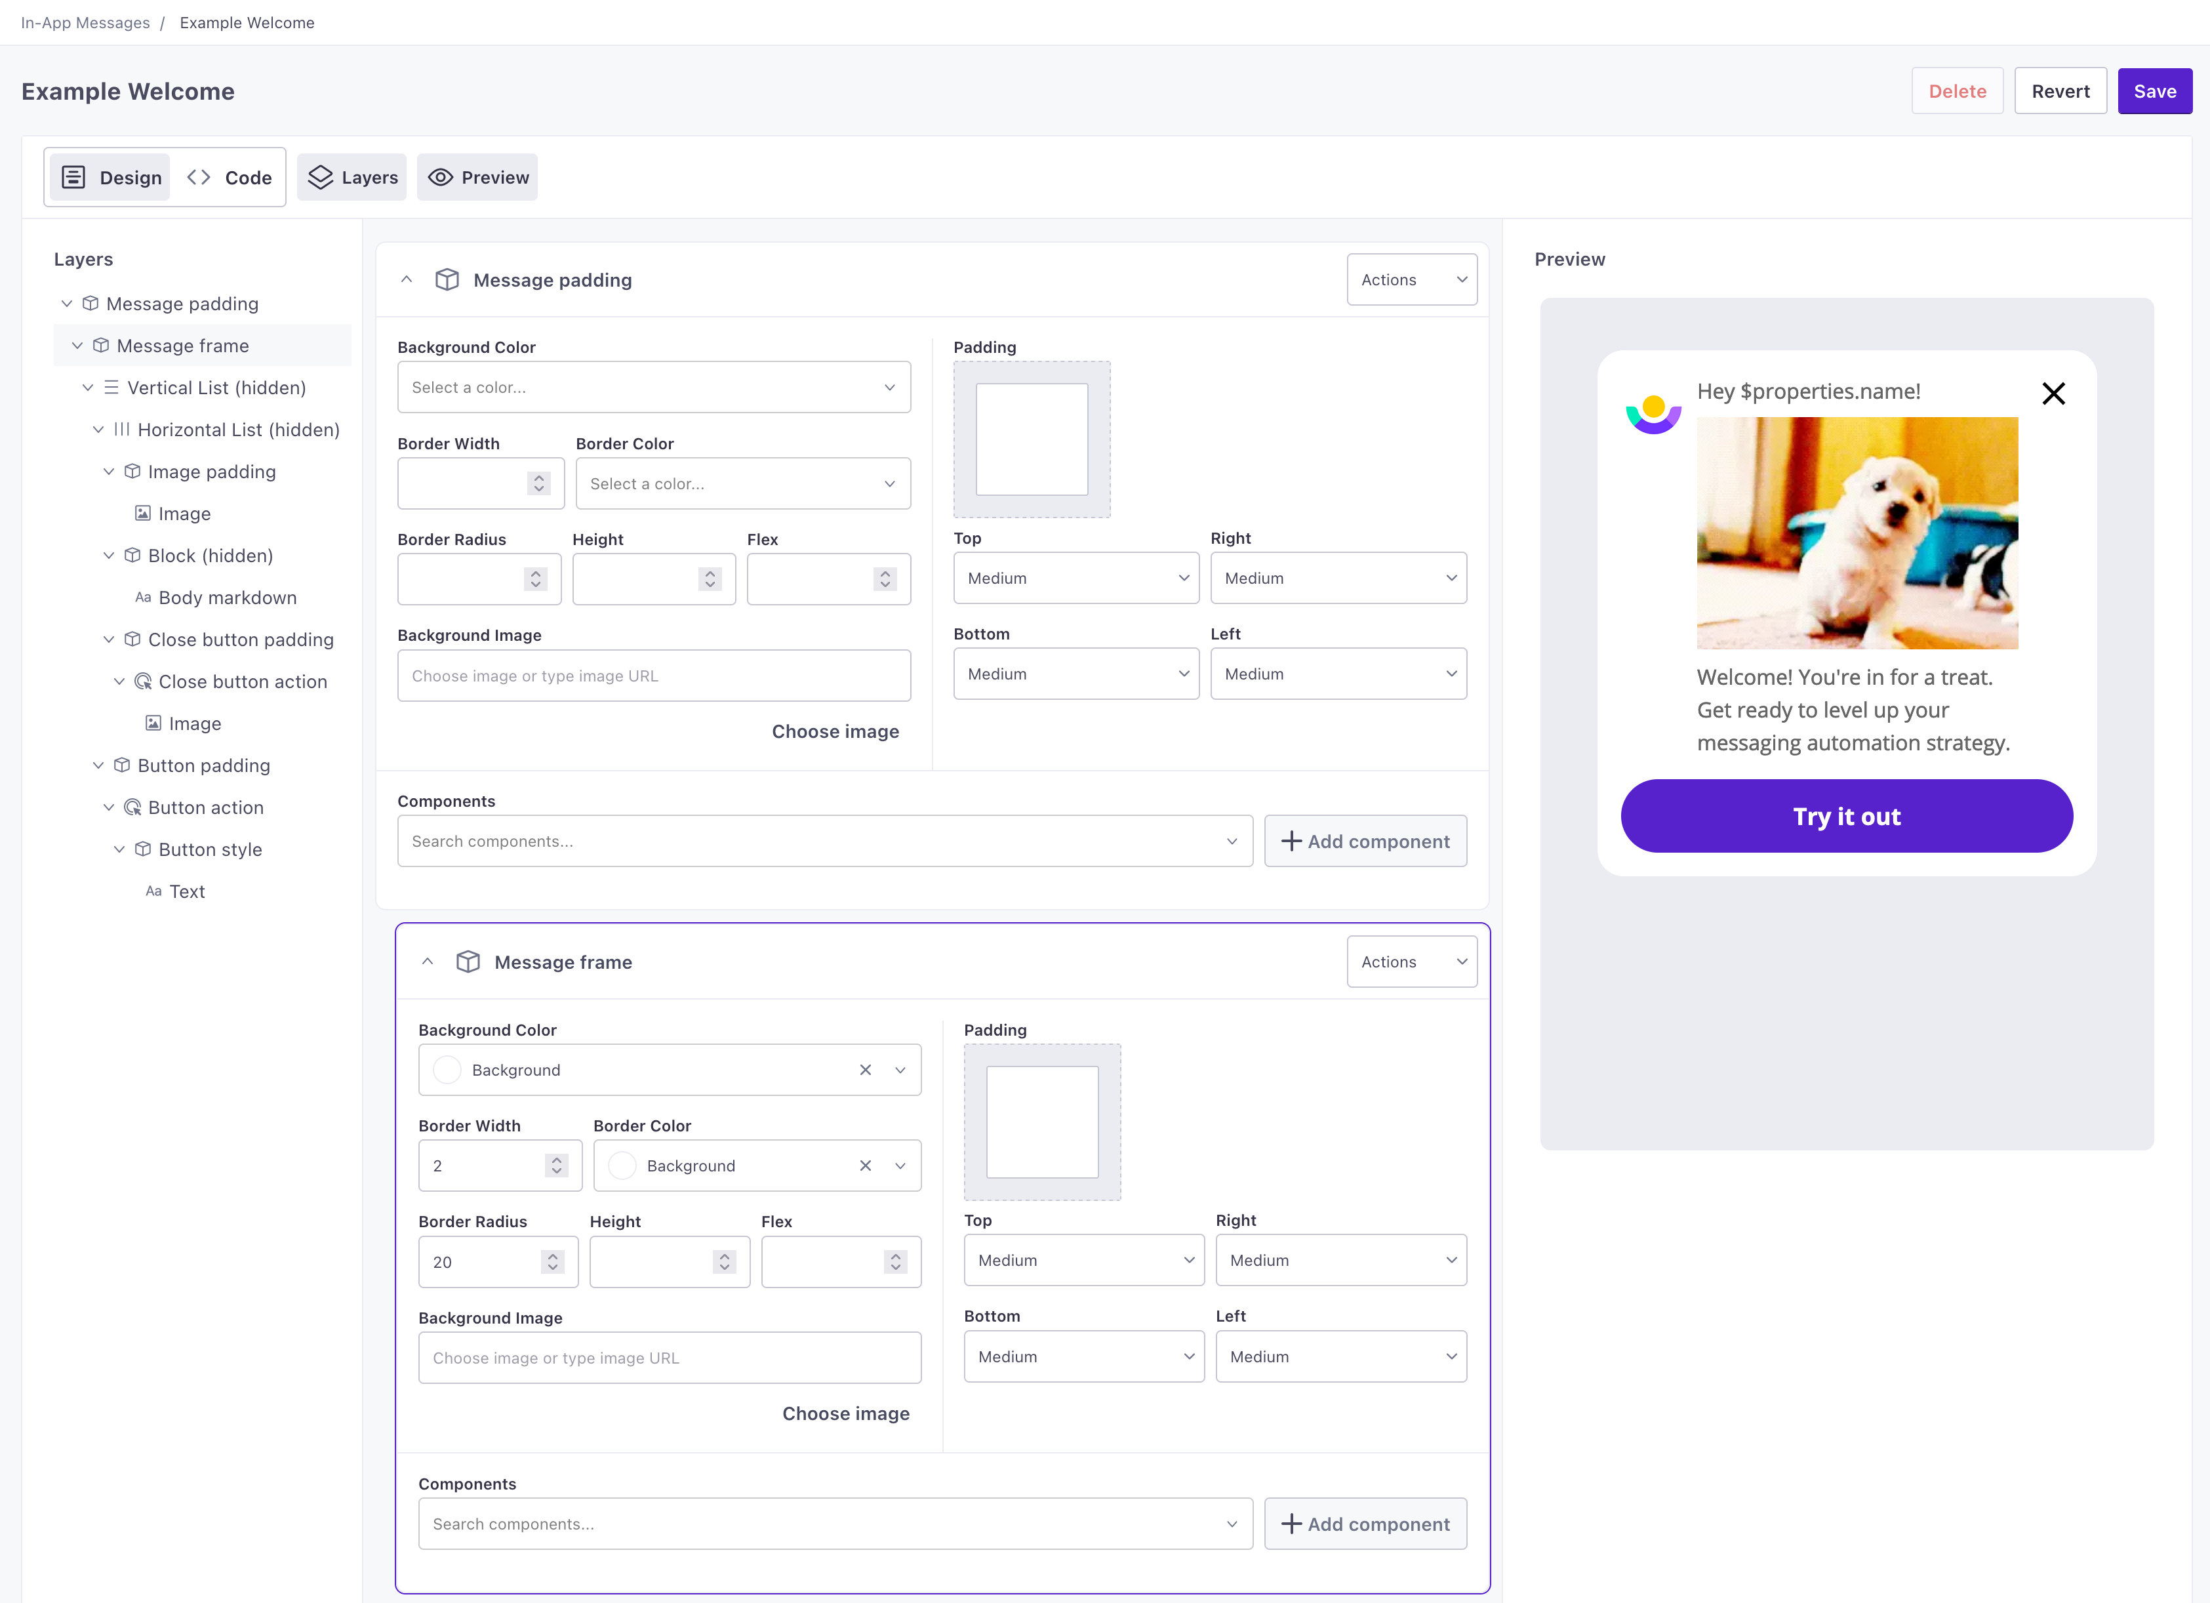Open Message frame Bottom padding dropdown

point(1083,1356)
